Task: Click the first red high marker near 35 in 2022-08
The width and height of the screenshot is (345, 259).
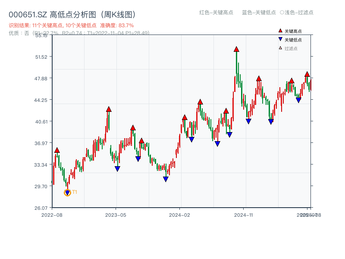Action: click(57, 150)
